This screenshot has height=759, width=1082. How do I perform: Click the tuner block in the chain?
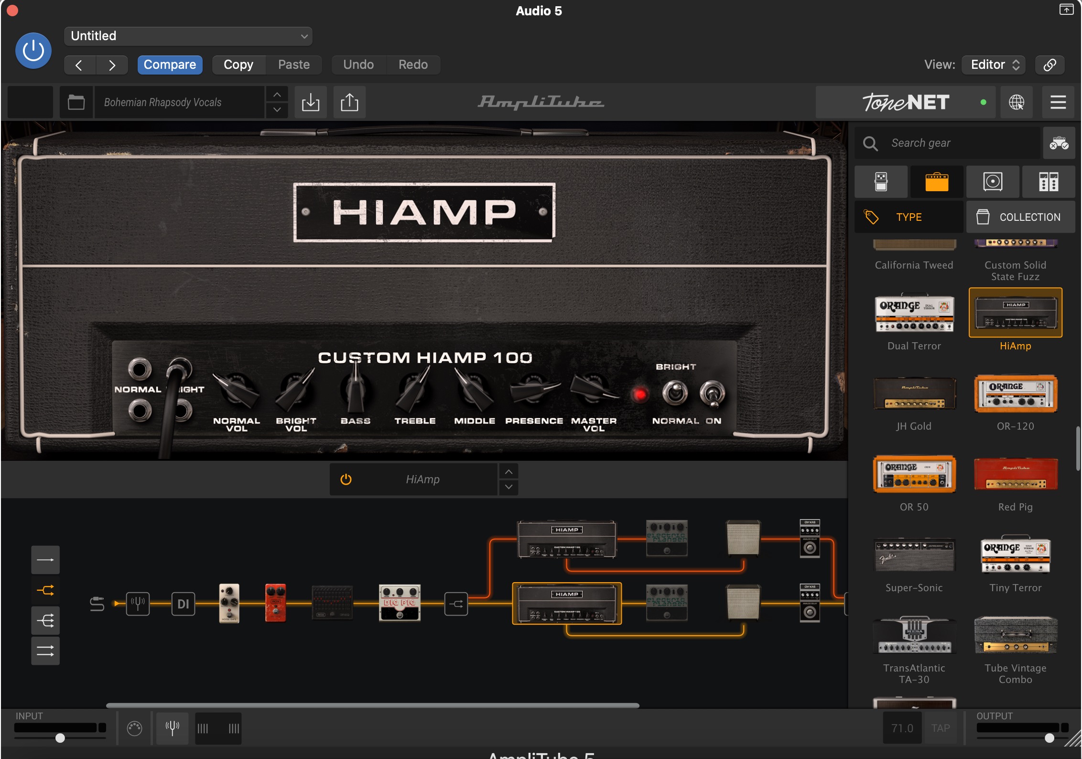click(x=138, y=604)
